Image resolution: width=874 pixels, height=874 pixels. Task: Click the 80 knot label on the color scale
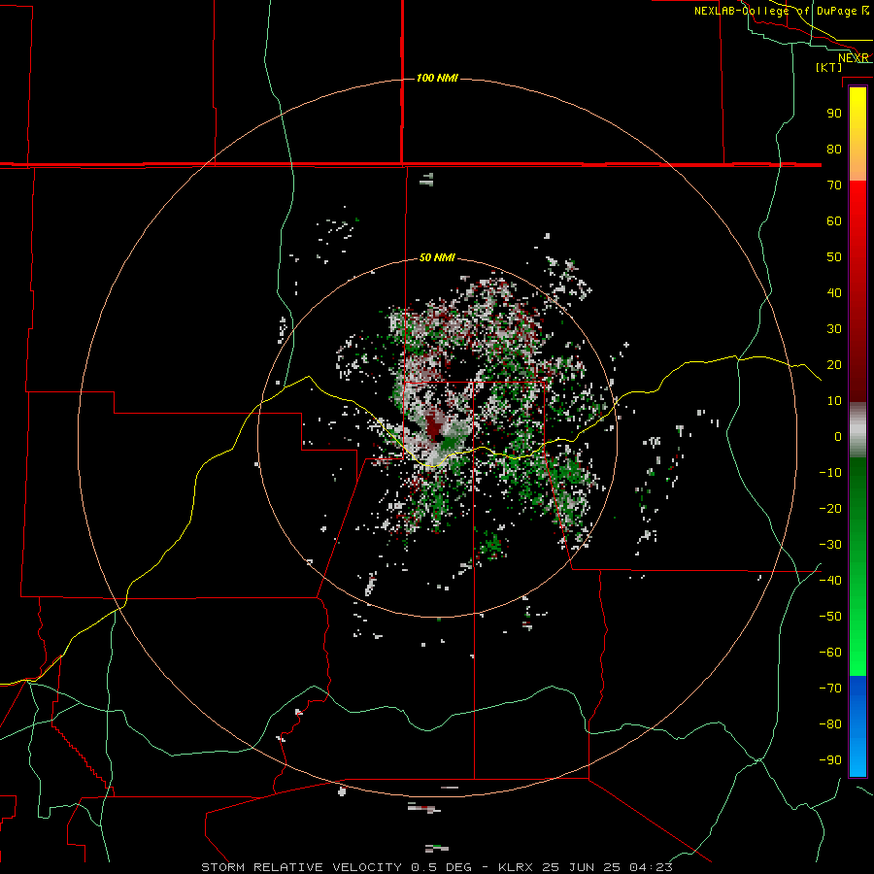tap(834, 150)
